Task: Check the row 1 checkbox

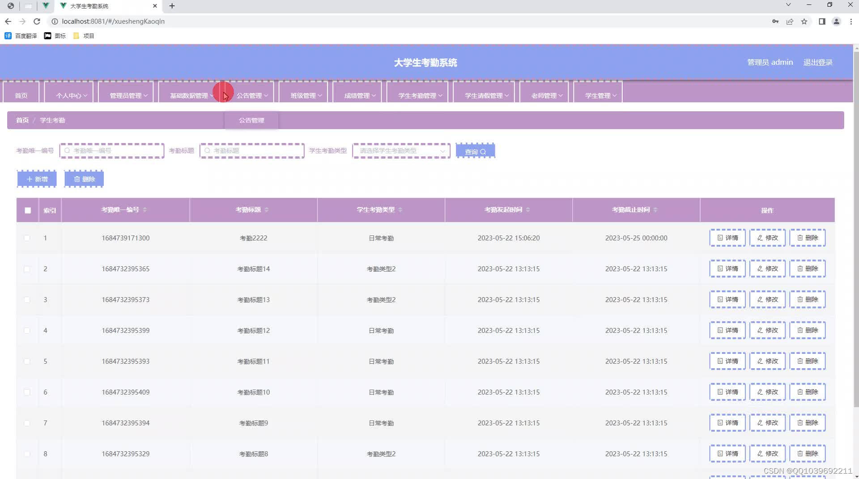Action: point(27,238)
